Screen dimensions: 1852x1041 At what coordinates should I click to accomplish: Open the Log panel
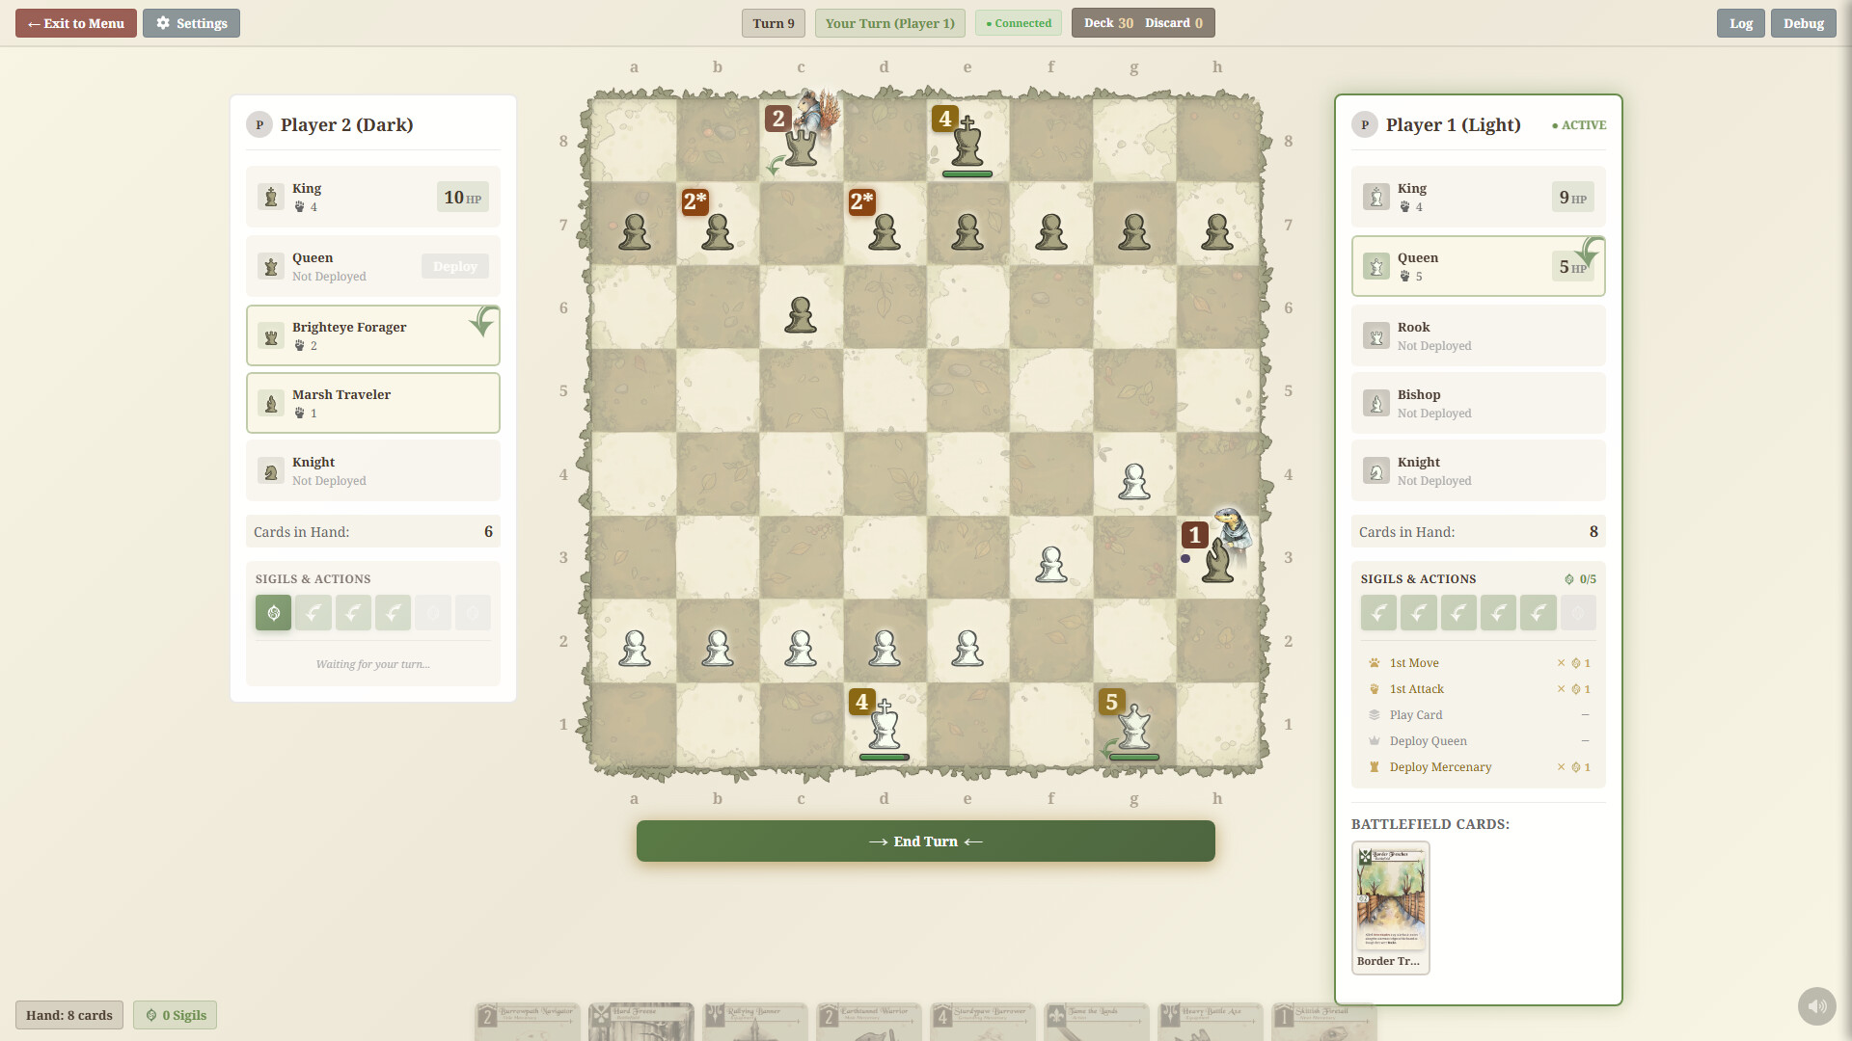tap(1740, 23)
